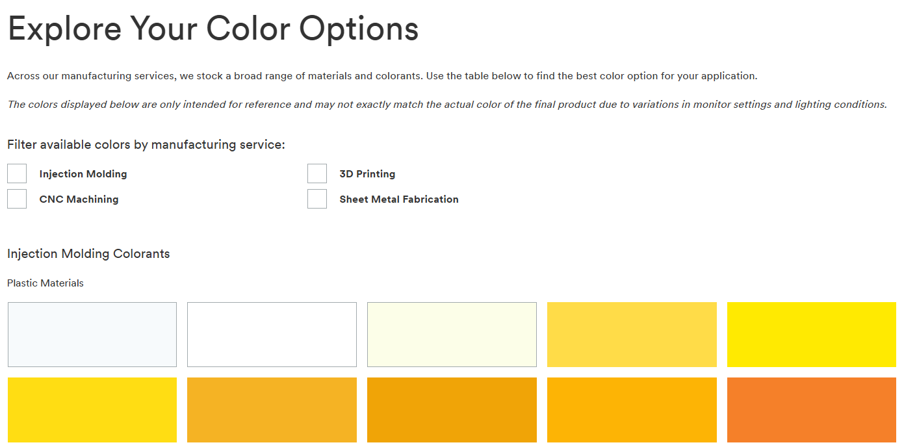904x447 pixels.
Task: Click the white color swatch
Action: pos(272,334)
